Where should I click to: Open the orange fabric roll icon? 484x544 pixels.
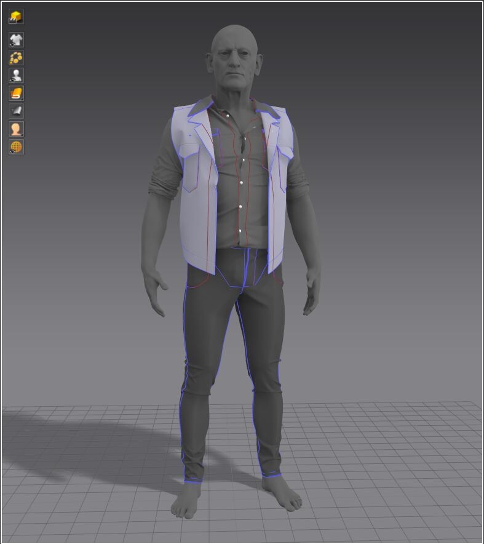16,94
